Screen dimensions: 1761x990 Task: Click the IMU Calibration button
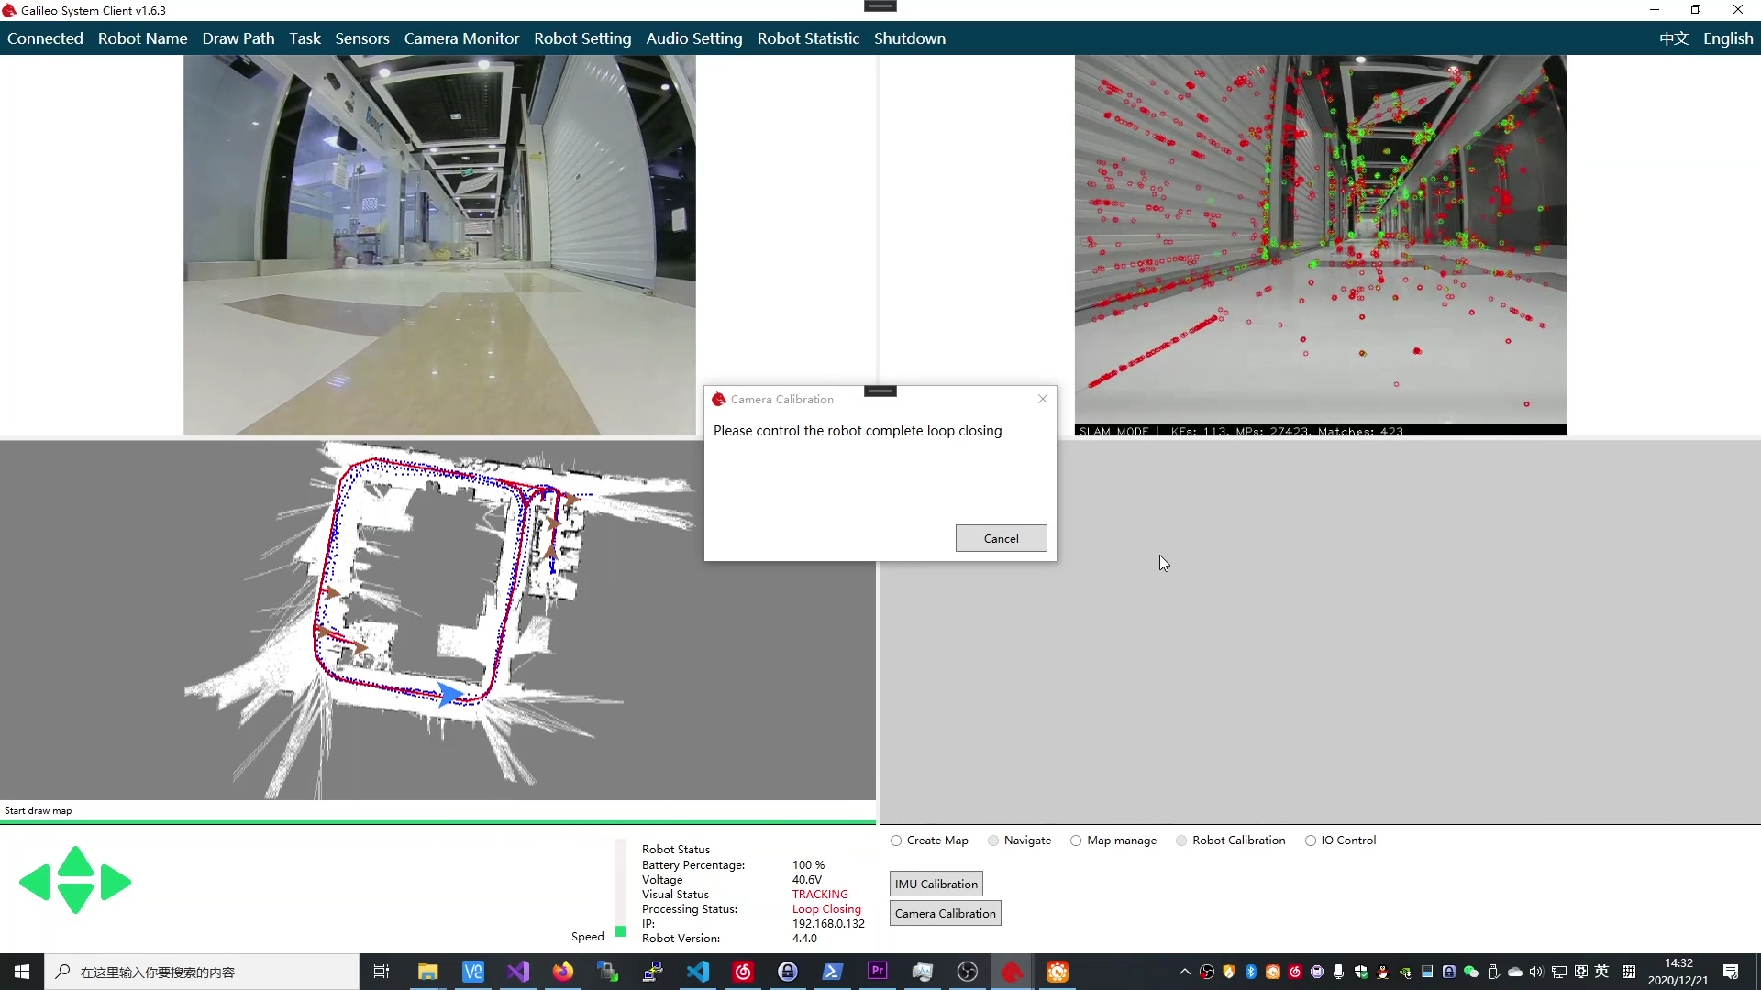pos(936,884)
